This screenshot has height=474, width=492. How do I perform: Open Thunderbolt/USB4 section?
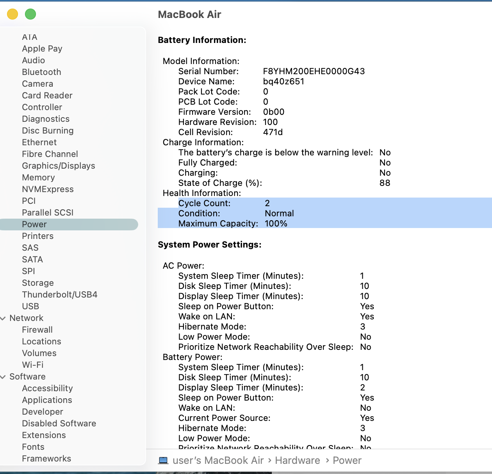click(x=60, y=295)
